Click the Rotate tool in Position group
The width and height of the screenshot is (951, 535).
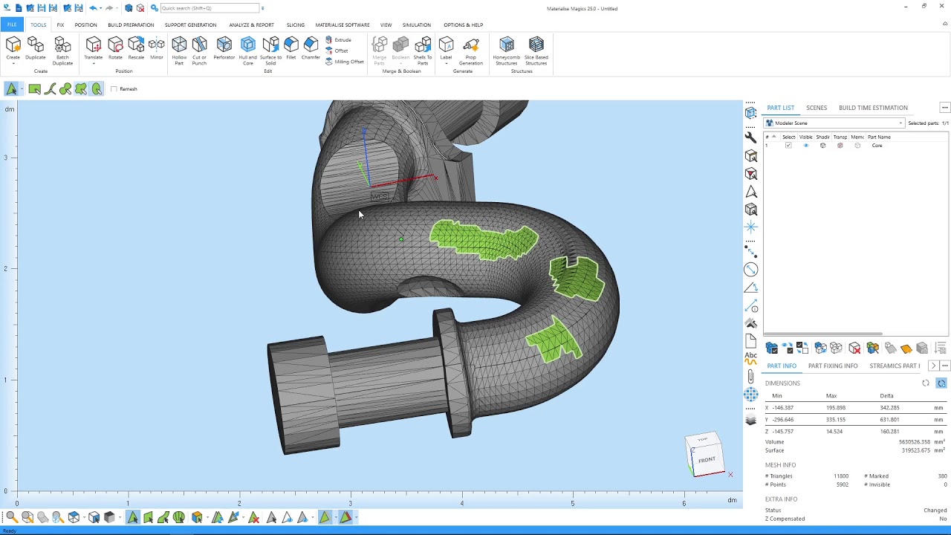point(115,48)
